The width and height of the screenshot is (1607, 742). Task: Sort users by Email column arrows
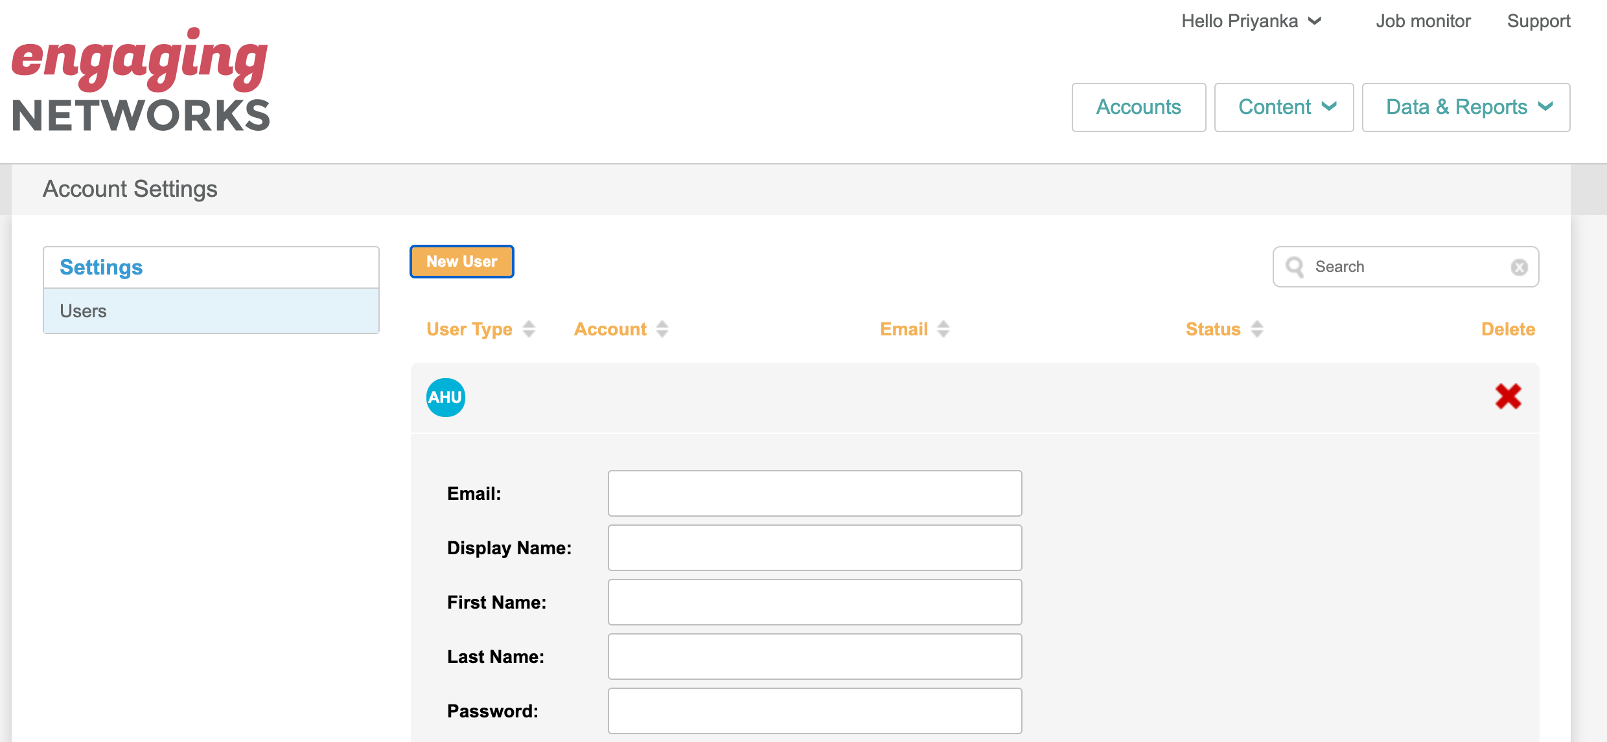[943, 329]
